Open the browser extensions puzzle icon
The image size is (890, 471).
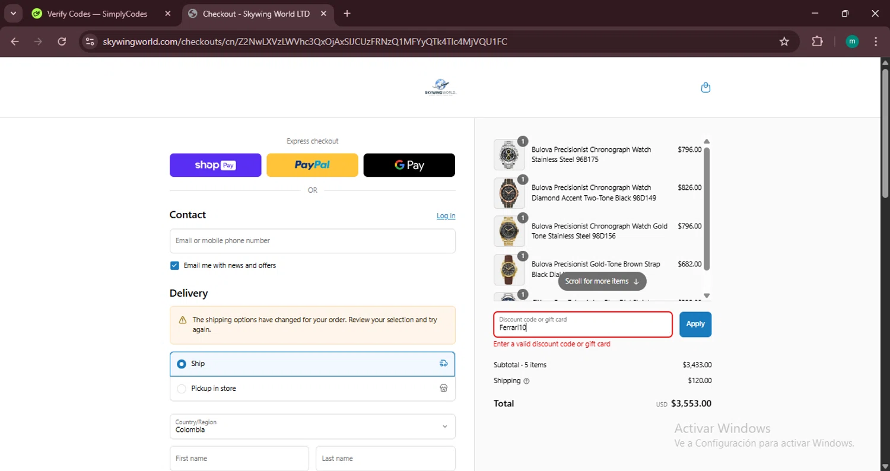[817, 42]
